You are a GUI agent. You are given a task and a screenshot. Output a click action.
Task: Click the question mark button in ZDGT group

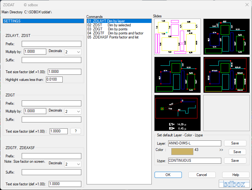[76, 131]
